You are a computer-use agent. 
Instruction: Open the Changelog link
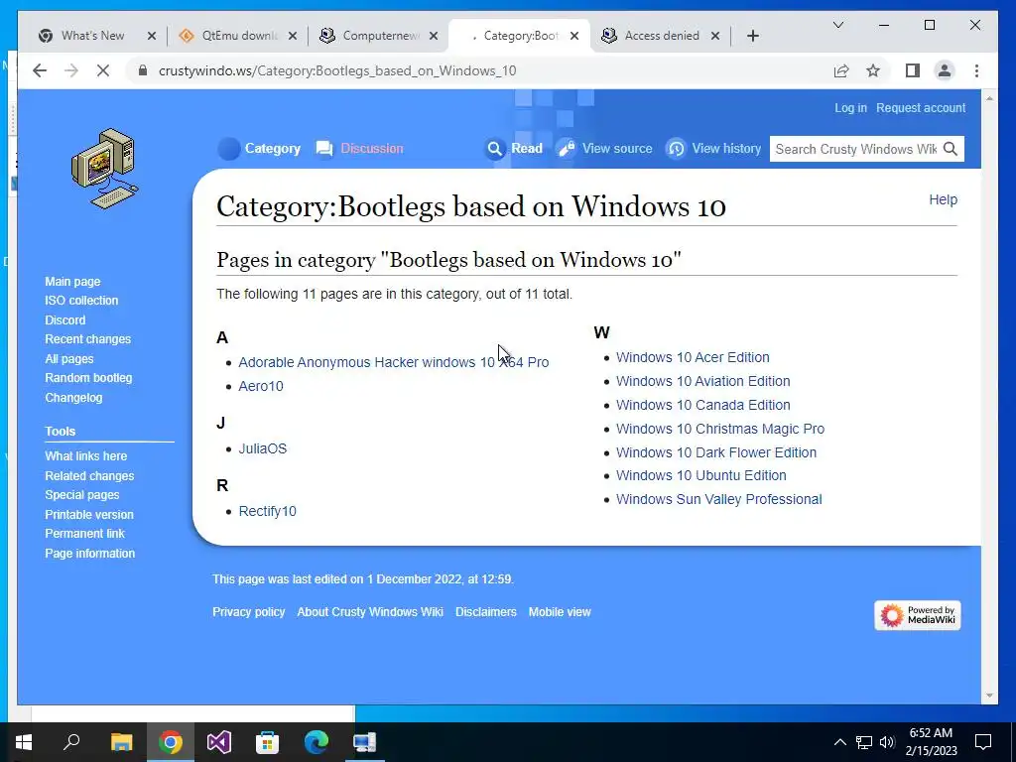click(x=73, y=397)
